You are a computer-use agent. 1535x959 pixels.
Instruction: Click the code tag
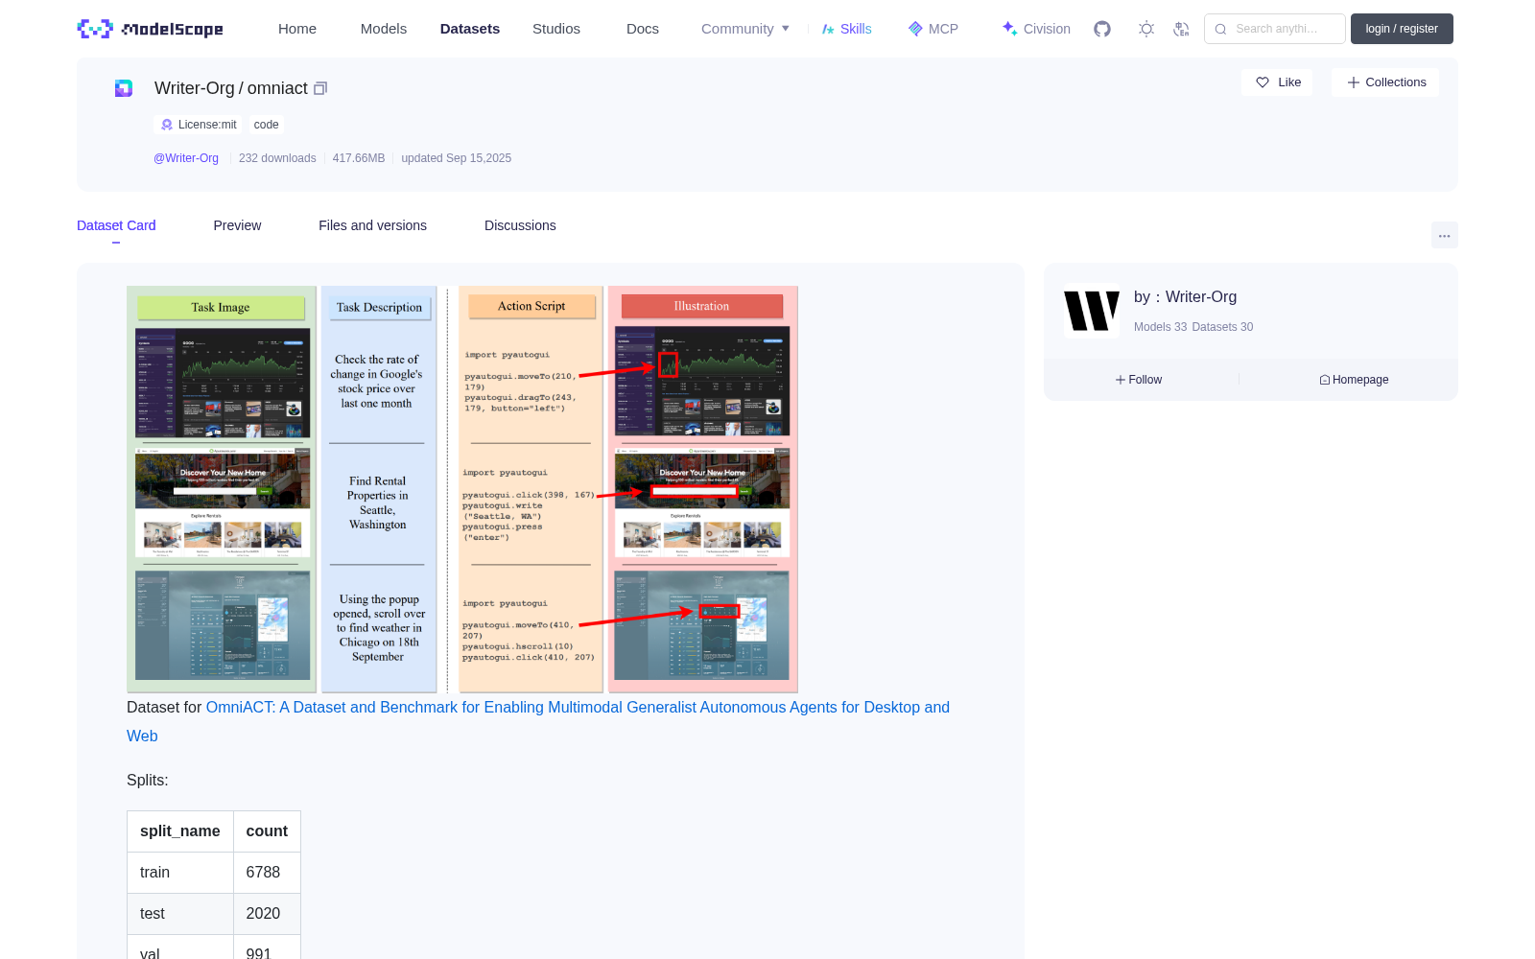tap(267, 125)
